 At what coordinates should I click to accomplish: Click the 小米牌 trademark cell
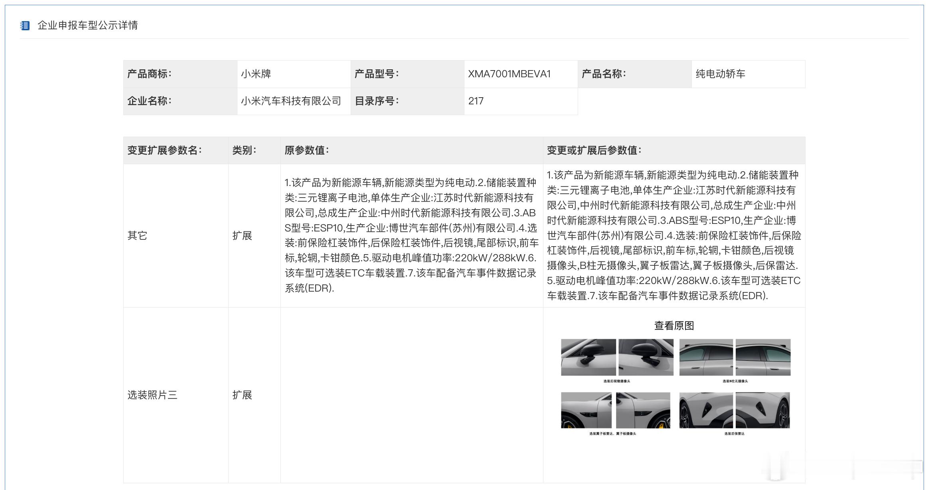point(256,74)
